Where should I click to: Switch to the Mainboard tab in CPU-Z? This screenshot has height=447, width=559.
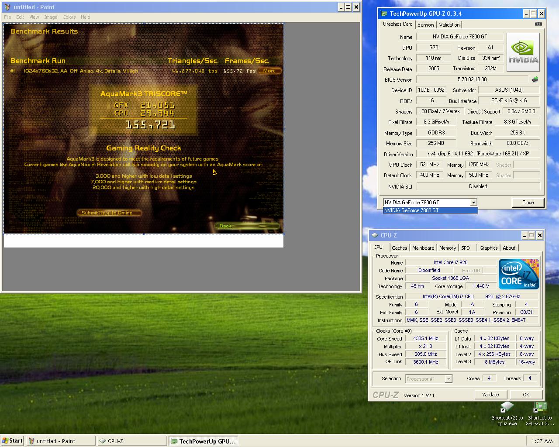423,248
